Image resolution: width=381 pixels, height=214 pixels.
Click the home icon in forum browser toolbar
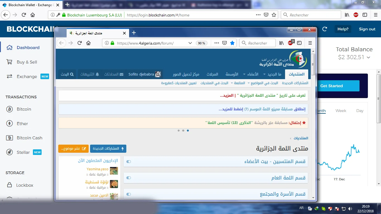pyautogui.click(x=88, y=43)
